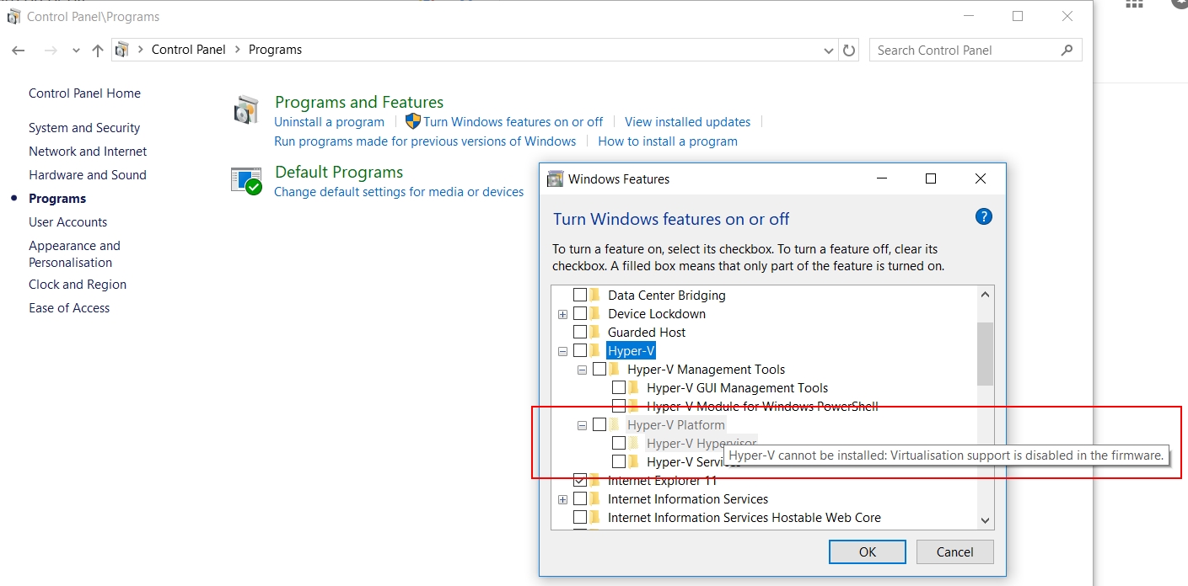Open Appearance and Personalisation category
Screen dimensions: 1188x586
pyautogui.click(x=74, y=253)
